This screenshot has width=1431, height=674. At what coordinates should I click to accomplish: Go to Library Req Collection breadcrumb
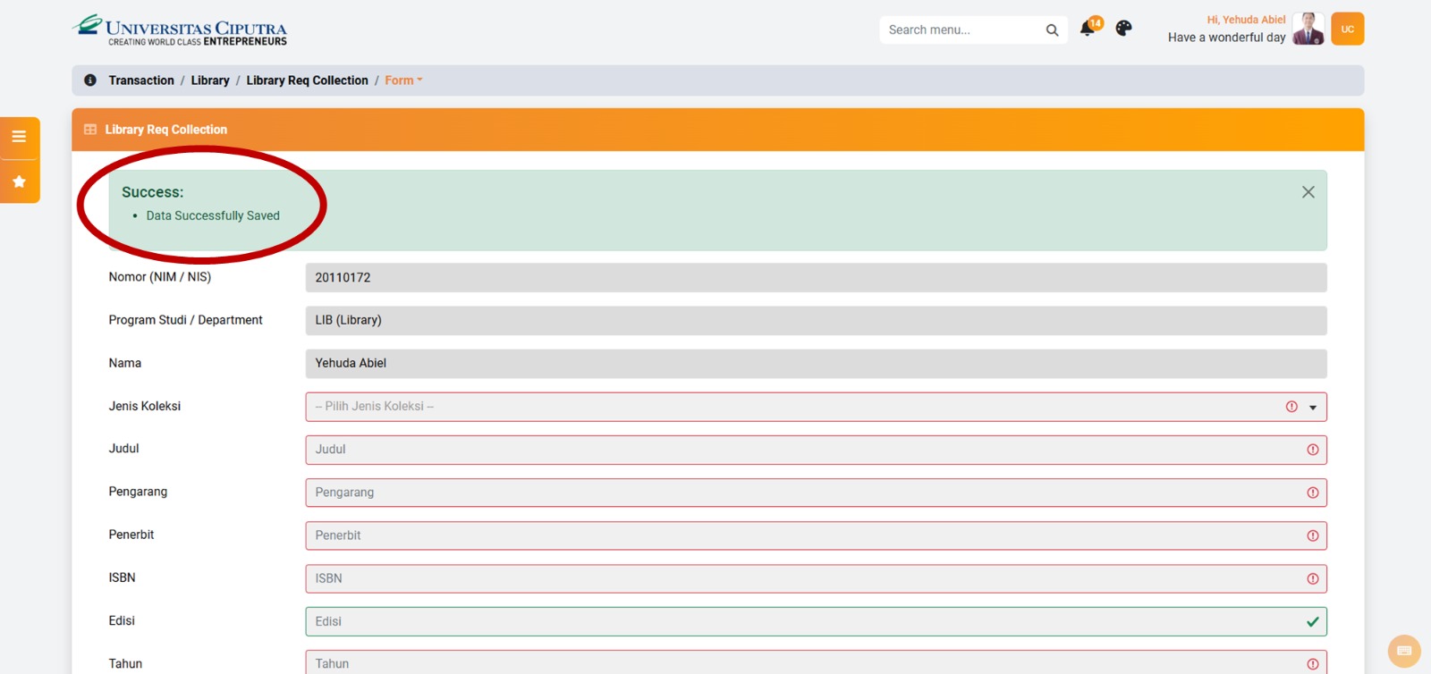tap(307, 80)
